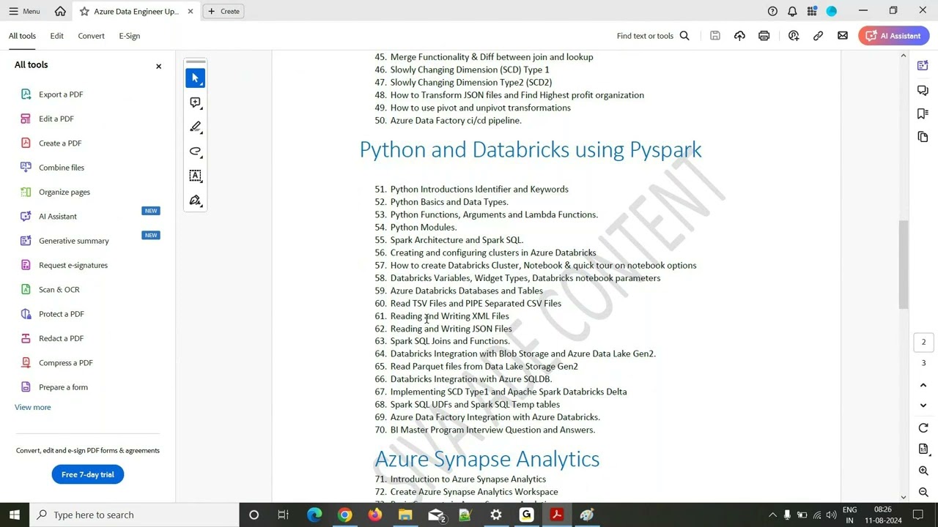Open the Comments pane icon
Viewport: 938px width, 527px height.
[923, 90]
